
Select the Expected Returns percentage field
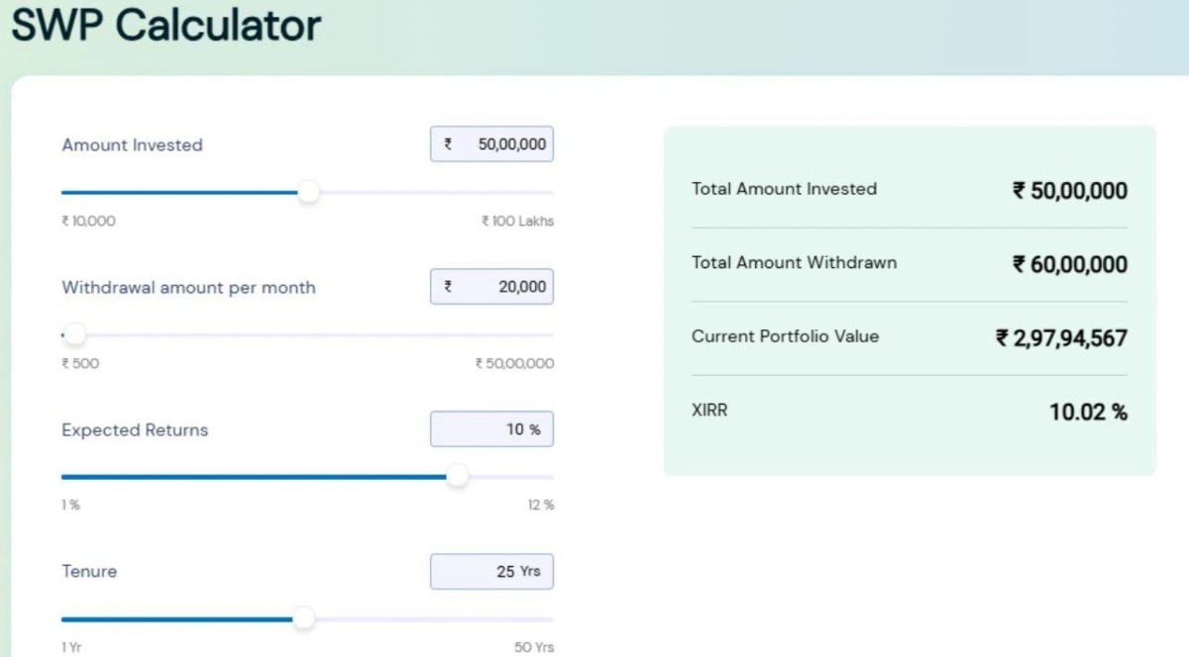point(491,428)
